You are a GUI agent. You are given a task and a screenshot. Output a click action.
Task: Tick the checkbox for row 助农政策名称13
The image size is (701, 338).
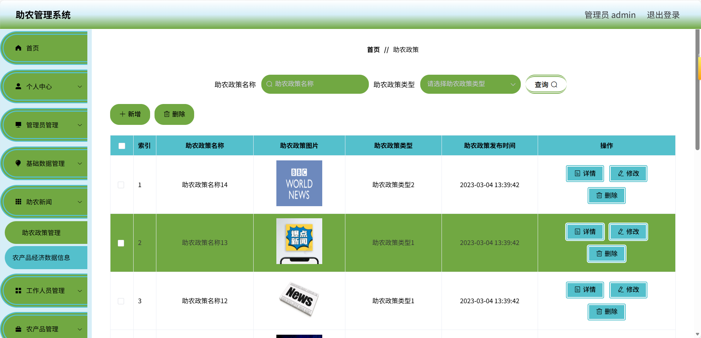[121, 243]
